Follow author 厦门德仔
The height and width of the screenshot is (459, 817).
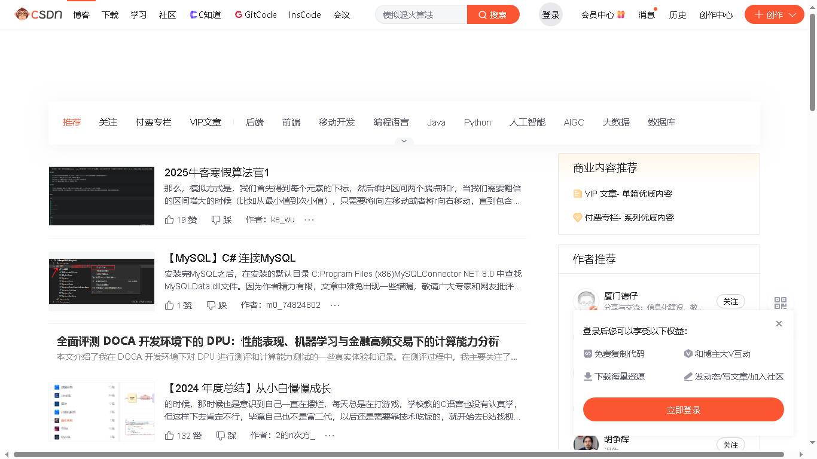(730, 301)
